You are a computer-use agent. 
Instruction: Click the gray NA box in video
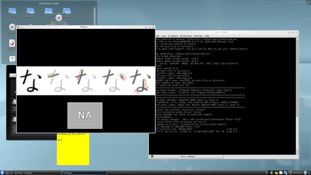(x=85, y=115)
